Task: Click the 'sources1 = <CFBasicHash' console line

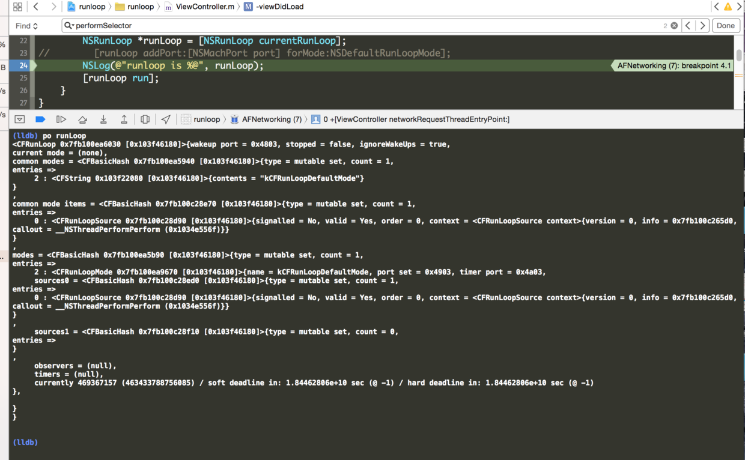Action: tap(216, 331)
